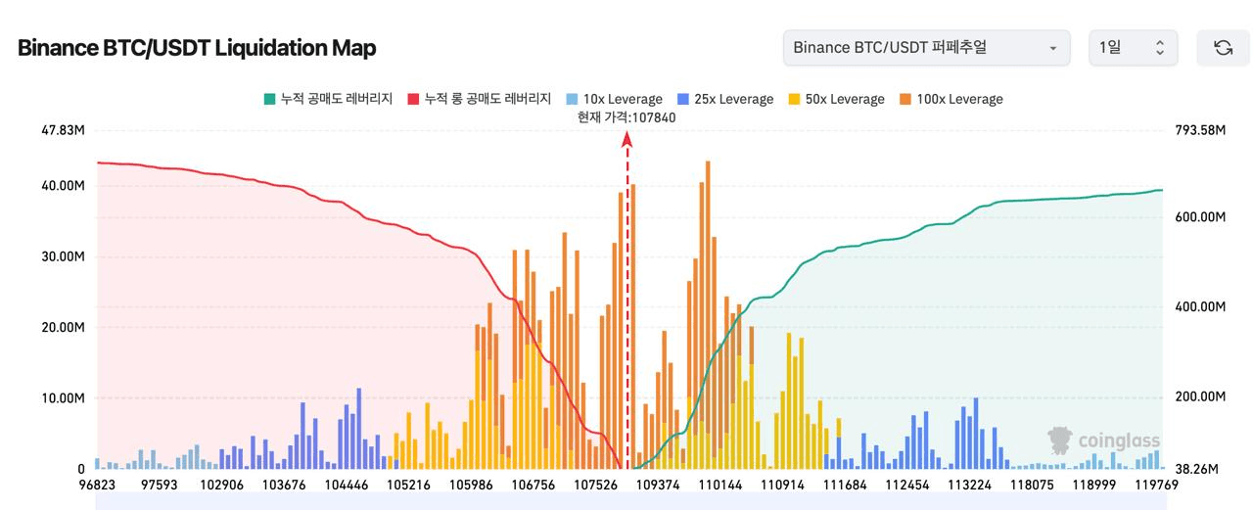
Task: Click the Binance BTC/USDT Liquidation Map title
Action: point(197,48)
